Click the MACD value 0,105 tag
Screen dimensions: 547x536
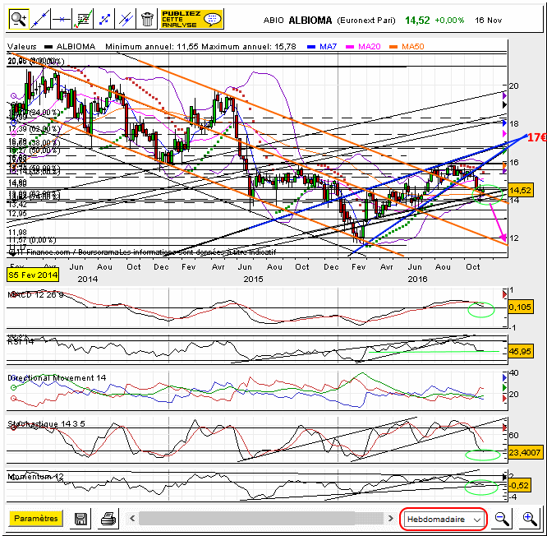point(520,307)
